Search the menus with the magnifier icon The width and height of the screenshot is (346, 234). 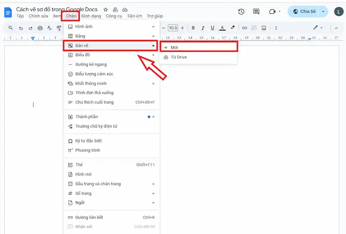[10, 28]
